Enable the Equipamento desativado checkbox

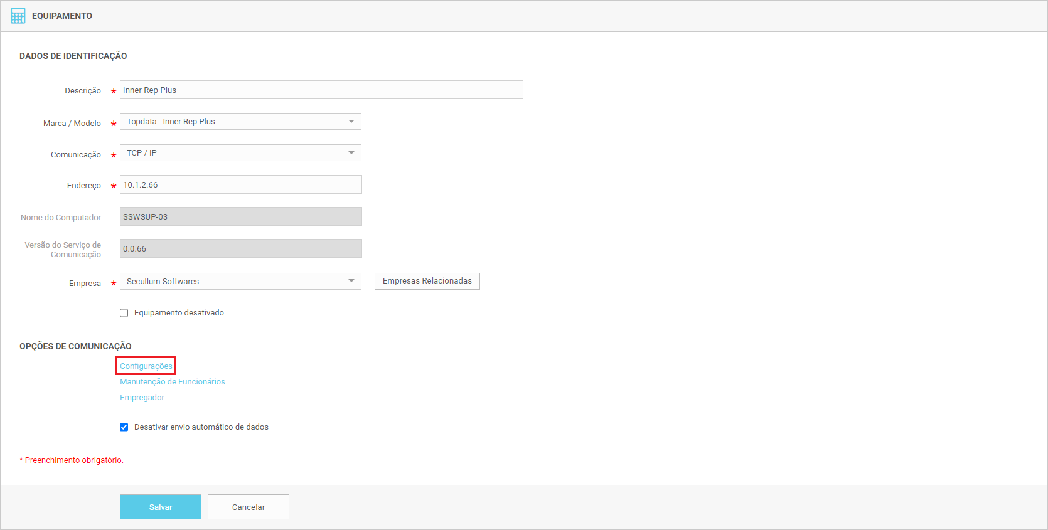(124, 313)
